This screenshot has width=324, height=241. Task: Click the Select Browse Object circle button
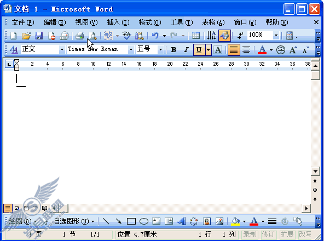click(315, 190)
